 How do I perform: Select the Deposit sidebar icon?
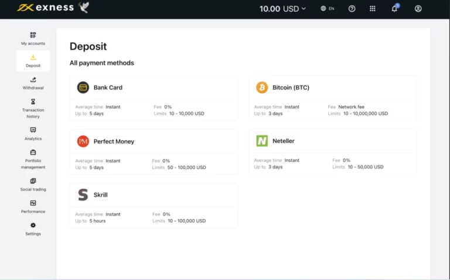[x=33, y=57]
